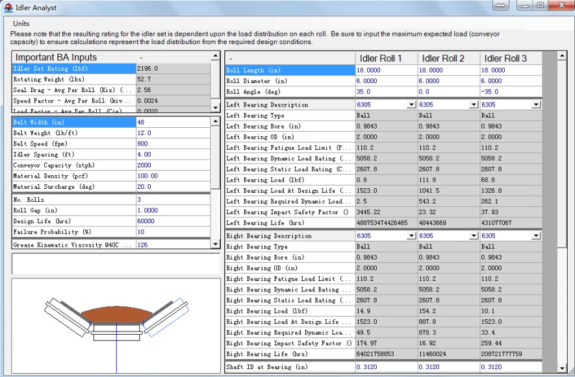Open Left Bearing Description dropdown for Idler Roll 2
The image size is (575, 377).
pyautogui.click(x=474, y=104)
